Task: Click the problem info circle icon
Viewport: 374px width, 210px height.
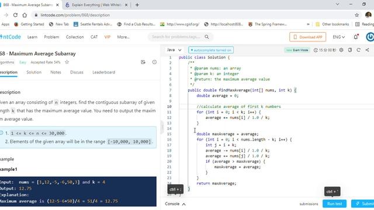Action: [x=154, y=62]
